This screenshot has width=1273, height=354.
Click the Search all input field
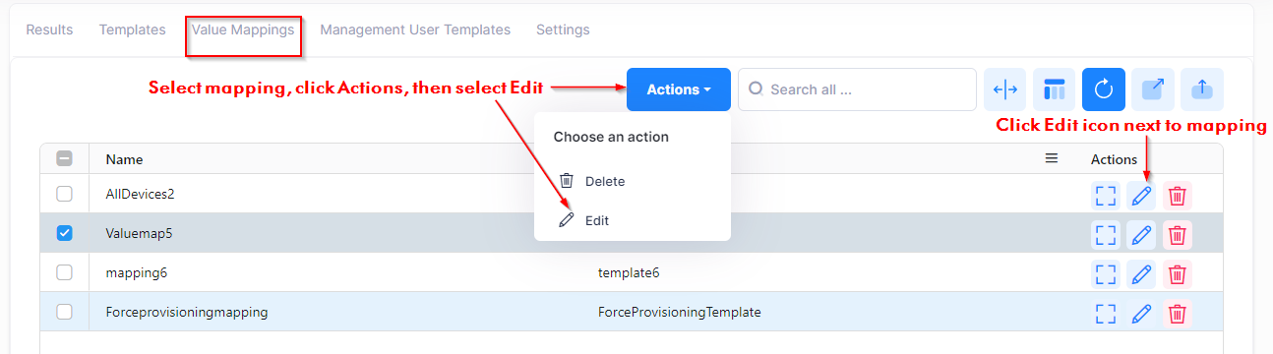click(857, 89)
